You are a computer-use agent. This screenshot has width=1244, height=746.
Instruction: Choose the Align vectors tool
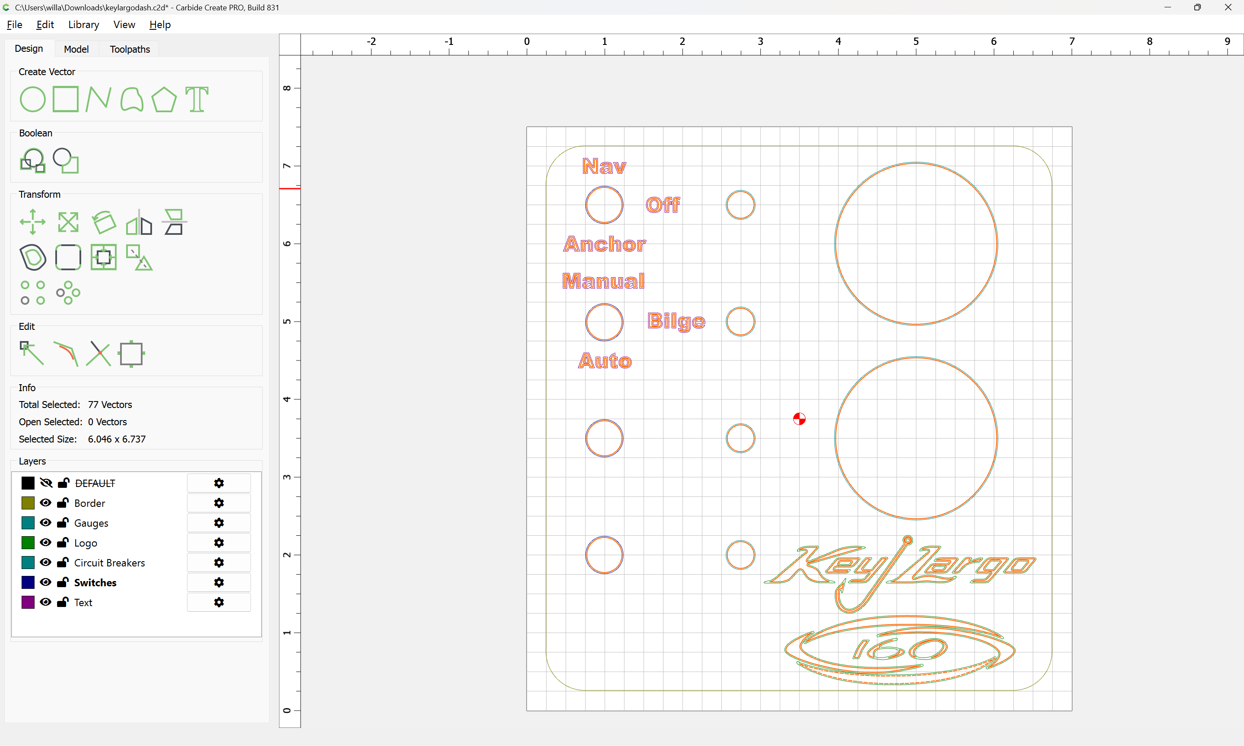point(175,222)
